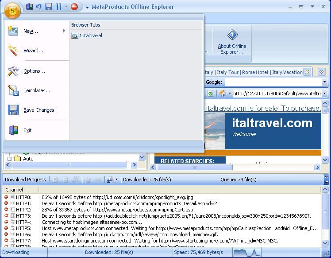This screenshot has height=258, width=331.
Task: Pause downloads with the pause icon
Action: (x=58, y=7)
